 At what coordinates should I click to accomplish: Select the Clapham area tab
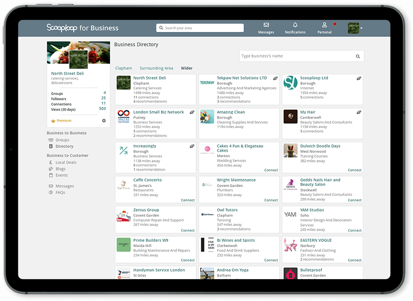click(x=124, y=68)
